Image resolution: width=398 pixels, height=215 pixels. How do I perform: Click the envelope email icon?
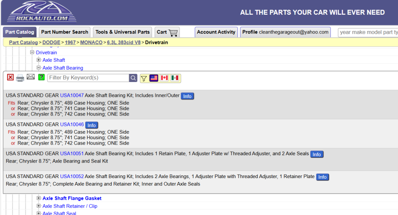pyautogui.click(x=31, y=77)
